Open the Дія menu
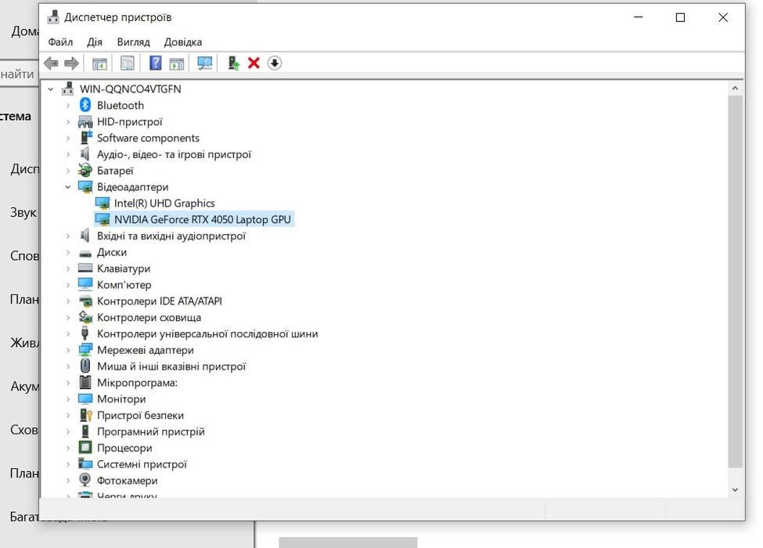Viewport: 763px width, 548px height. coord(95,41)
